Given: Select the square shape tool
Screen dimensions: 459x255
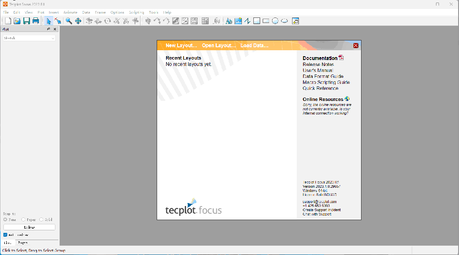Looking at the screenshot, I should pyautogui.click(x=257, y=21).
